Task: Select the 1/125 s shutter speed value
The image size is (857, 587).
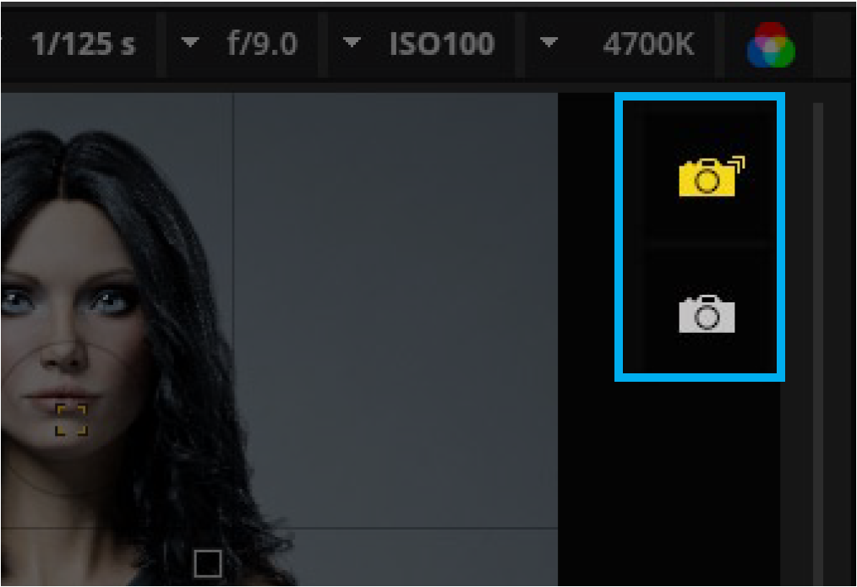Action: tap(83, 44)
